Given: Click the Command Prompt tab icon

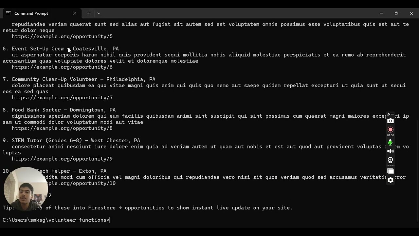Looking at the screenshot, I should (9, 13).
